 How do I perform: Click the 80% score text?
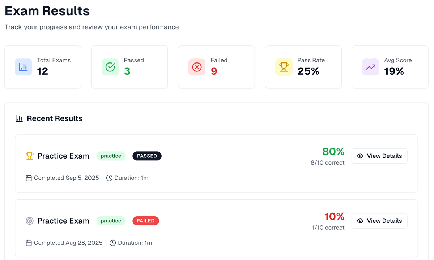(x=333, y=152)
